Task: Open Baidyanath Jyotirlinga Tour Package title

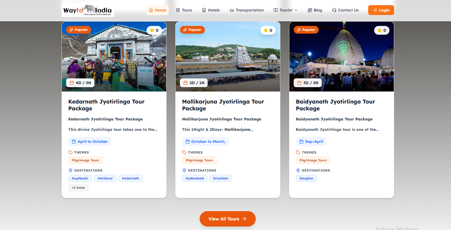Action: 335,105
